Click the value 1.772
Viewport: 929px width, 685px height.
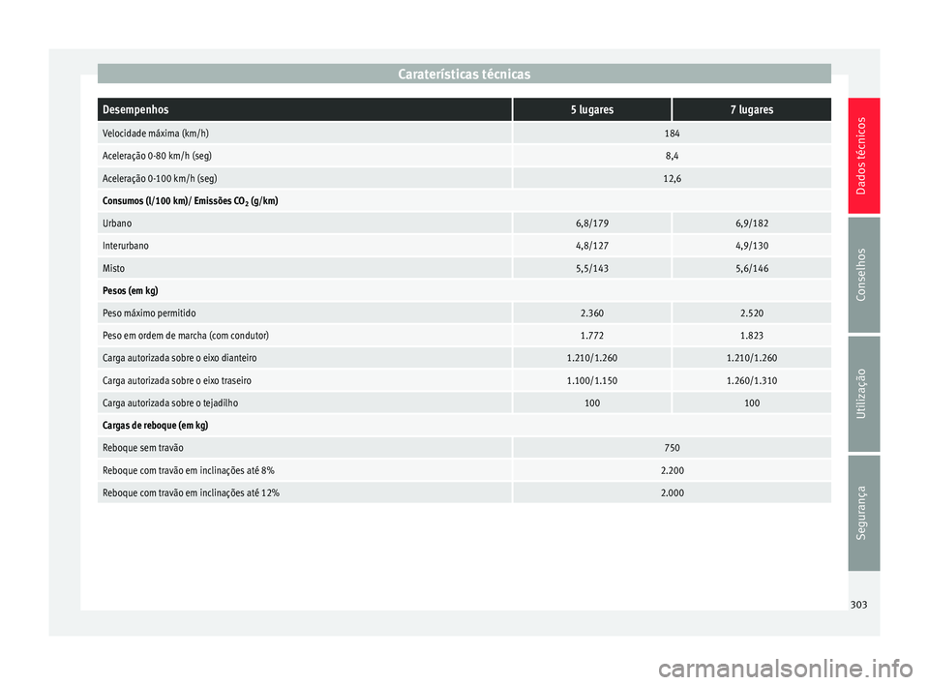pos(592,336)
